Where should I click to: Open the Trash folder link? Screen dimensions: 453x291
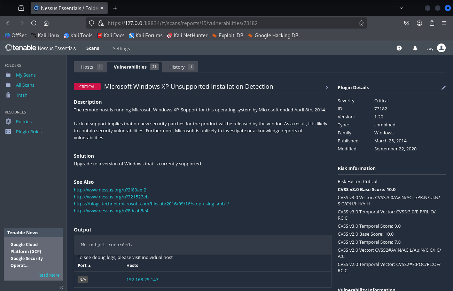[22, 95]
